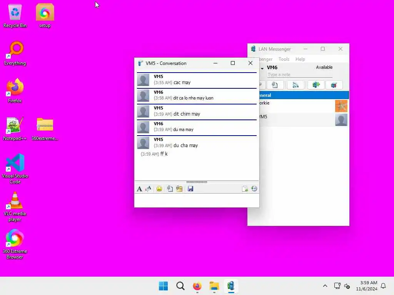Click the avatar beside the 3:58 AM message
Image resolution: width=394 pixels, height=295 pixels.
143,96
